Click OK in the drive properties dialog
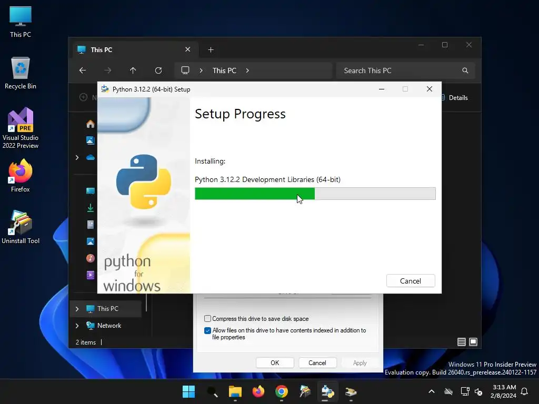The image size is (539, 404). (275, 363)
